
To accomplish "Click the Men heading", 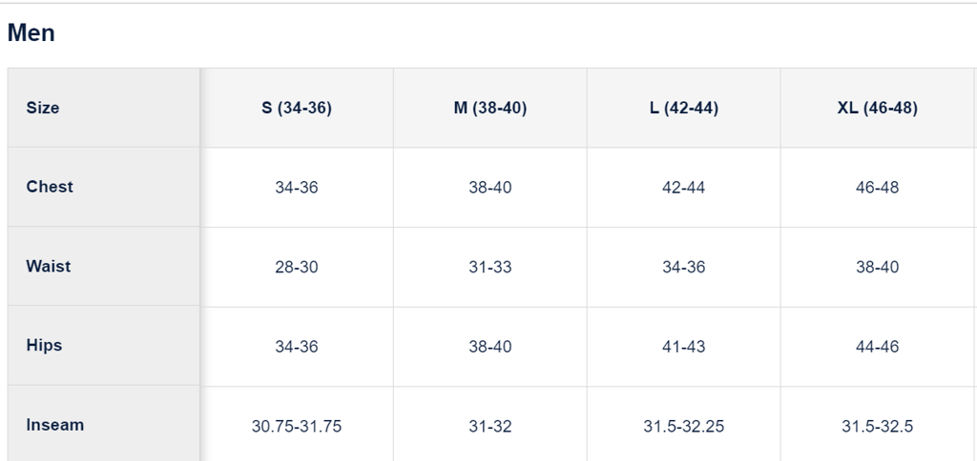I will (x=31, y=33).
